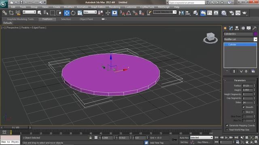The height and width of the screenshot is (145, 259).
Task: Choose the Rectangular Selection Region tool
Action: [x=52, y=12]
